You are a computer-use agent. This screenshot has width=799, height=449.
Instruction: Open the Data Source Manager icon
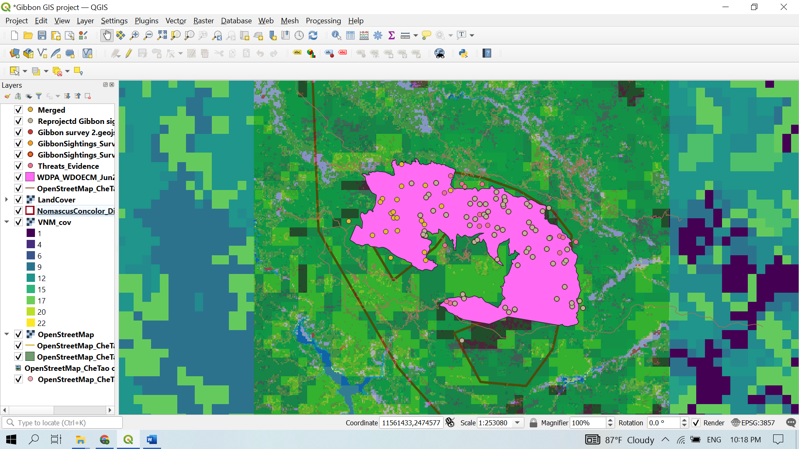click(15, 53)
